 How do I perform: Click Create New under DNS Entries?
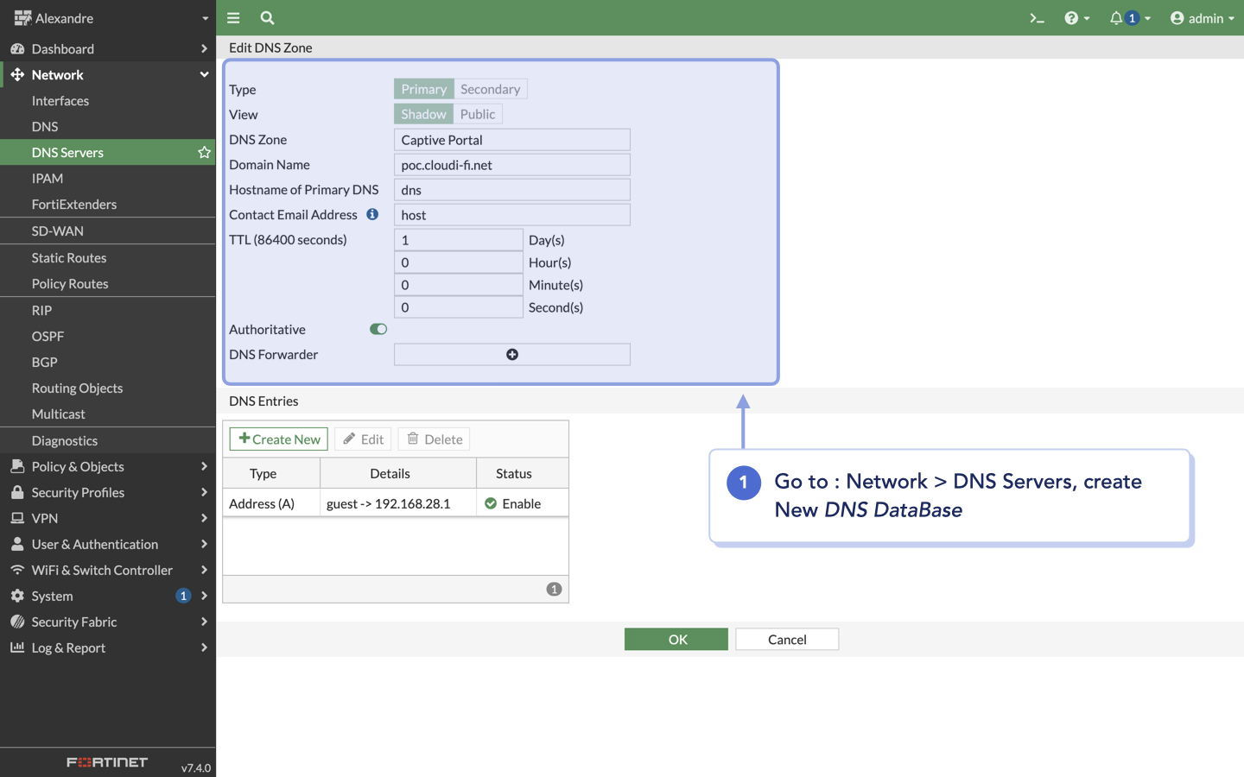pyautogui.click(x=278, y=439)
